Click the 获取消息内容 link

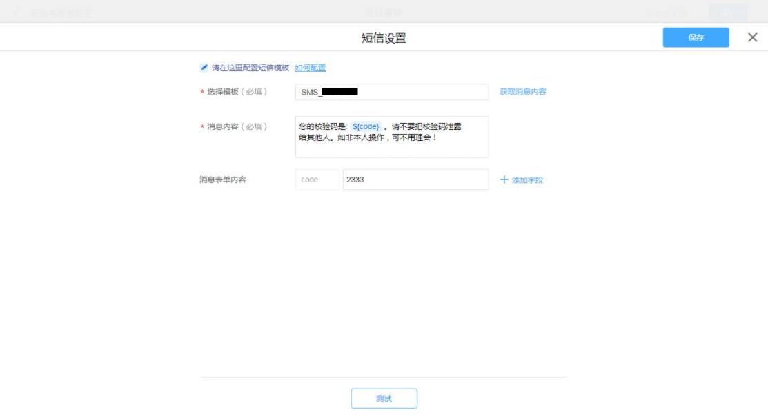522,92
